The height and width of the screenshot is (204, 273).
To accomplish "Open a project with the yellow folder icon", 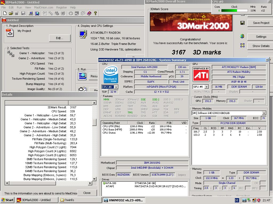I will tap(11, 13).
